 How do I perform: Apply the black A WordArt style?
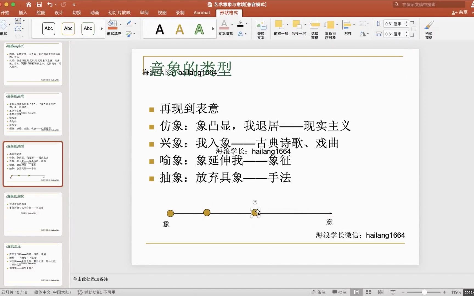(160, 29)
